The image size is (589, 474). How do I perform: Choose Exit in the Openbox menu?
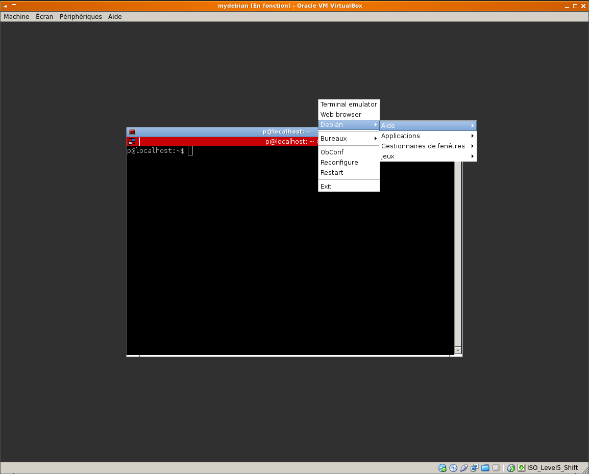coord(349,187)
